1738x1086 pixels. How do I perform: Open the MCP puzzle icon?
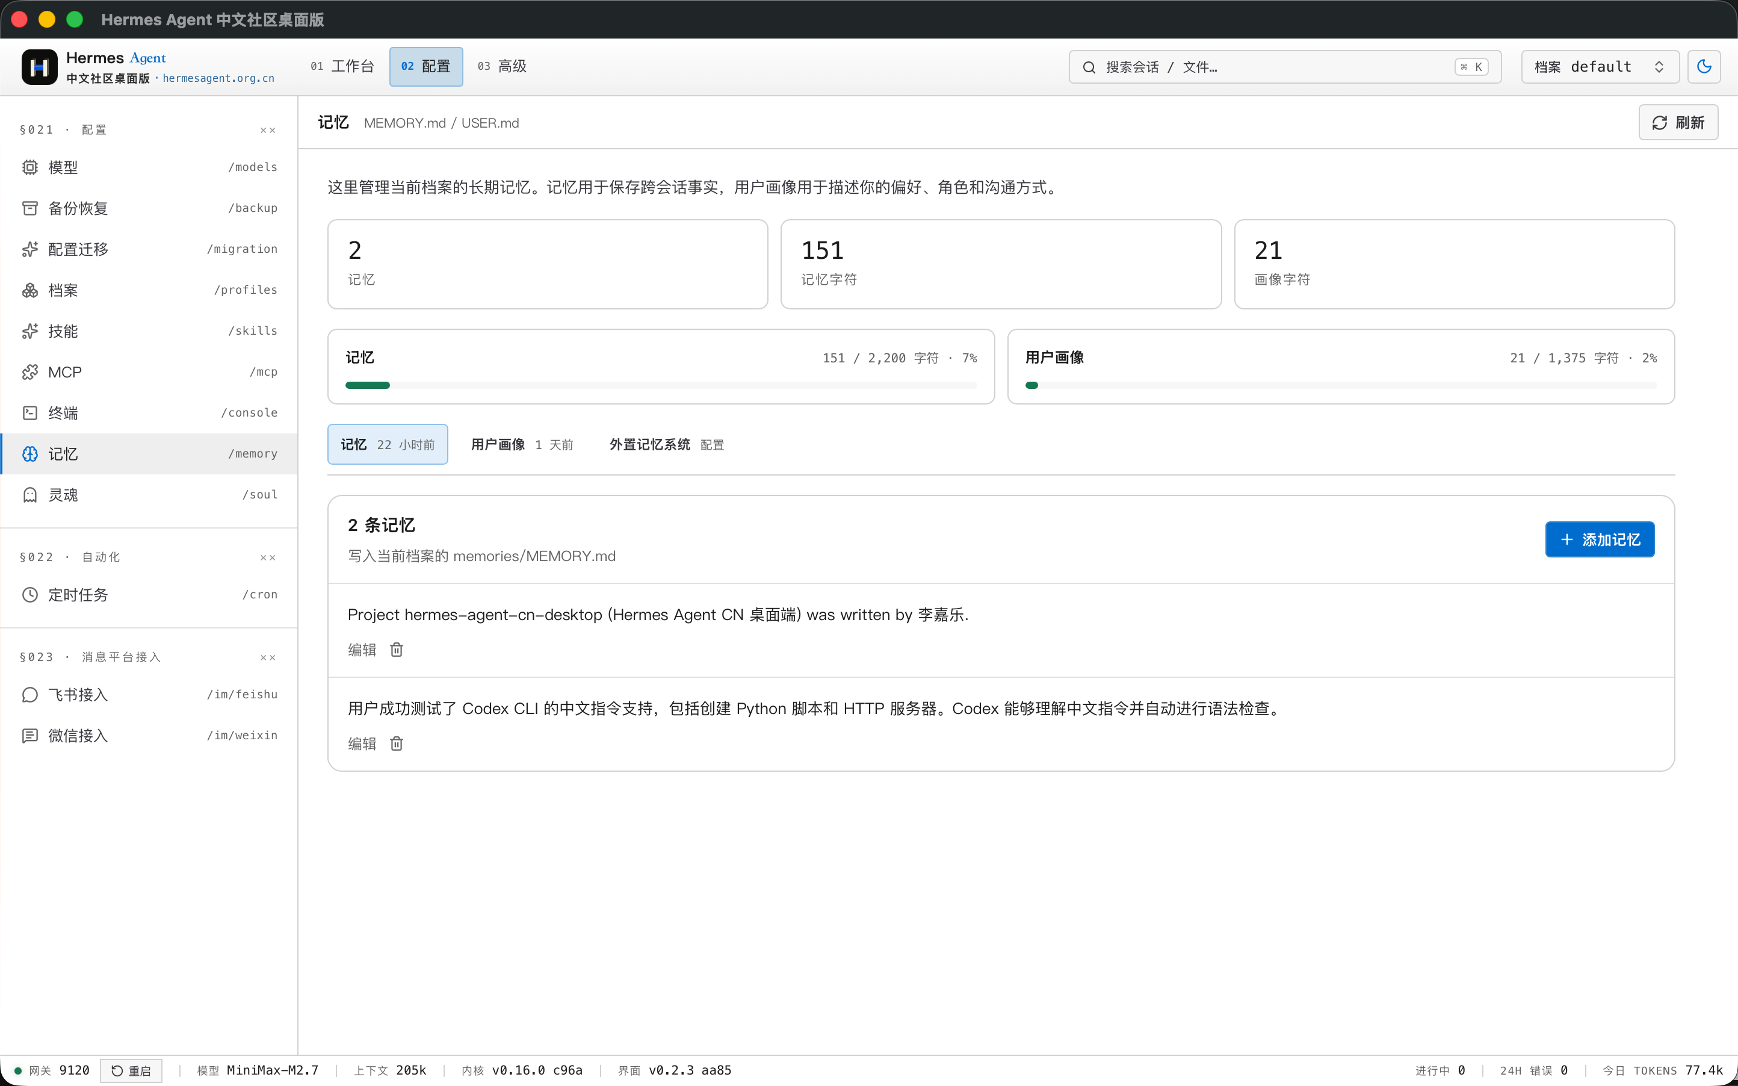(29, 372)
